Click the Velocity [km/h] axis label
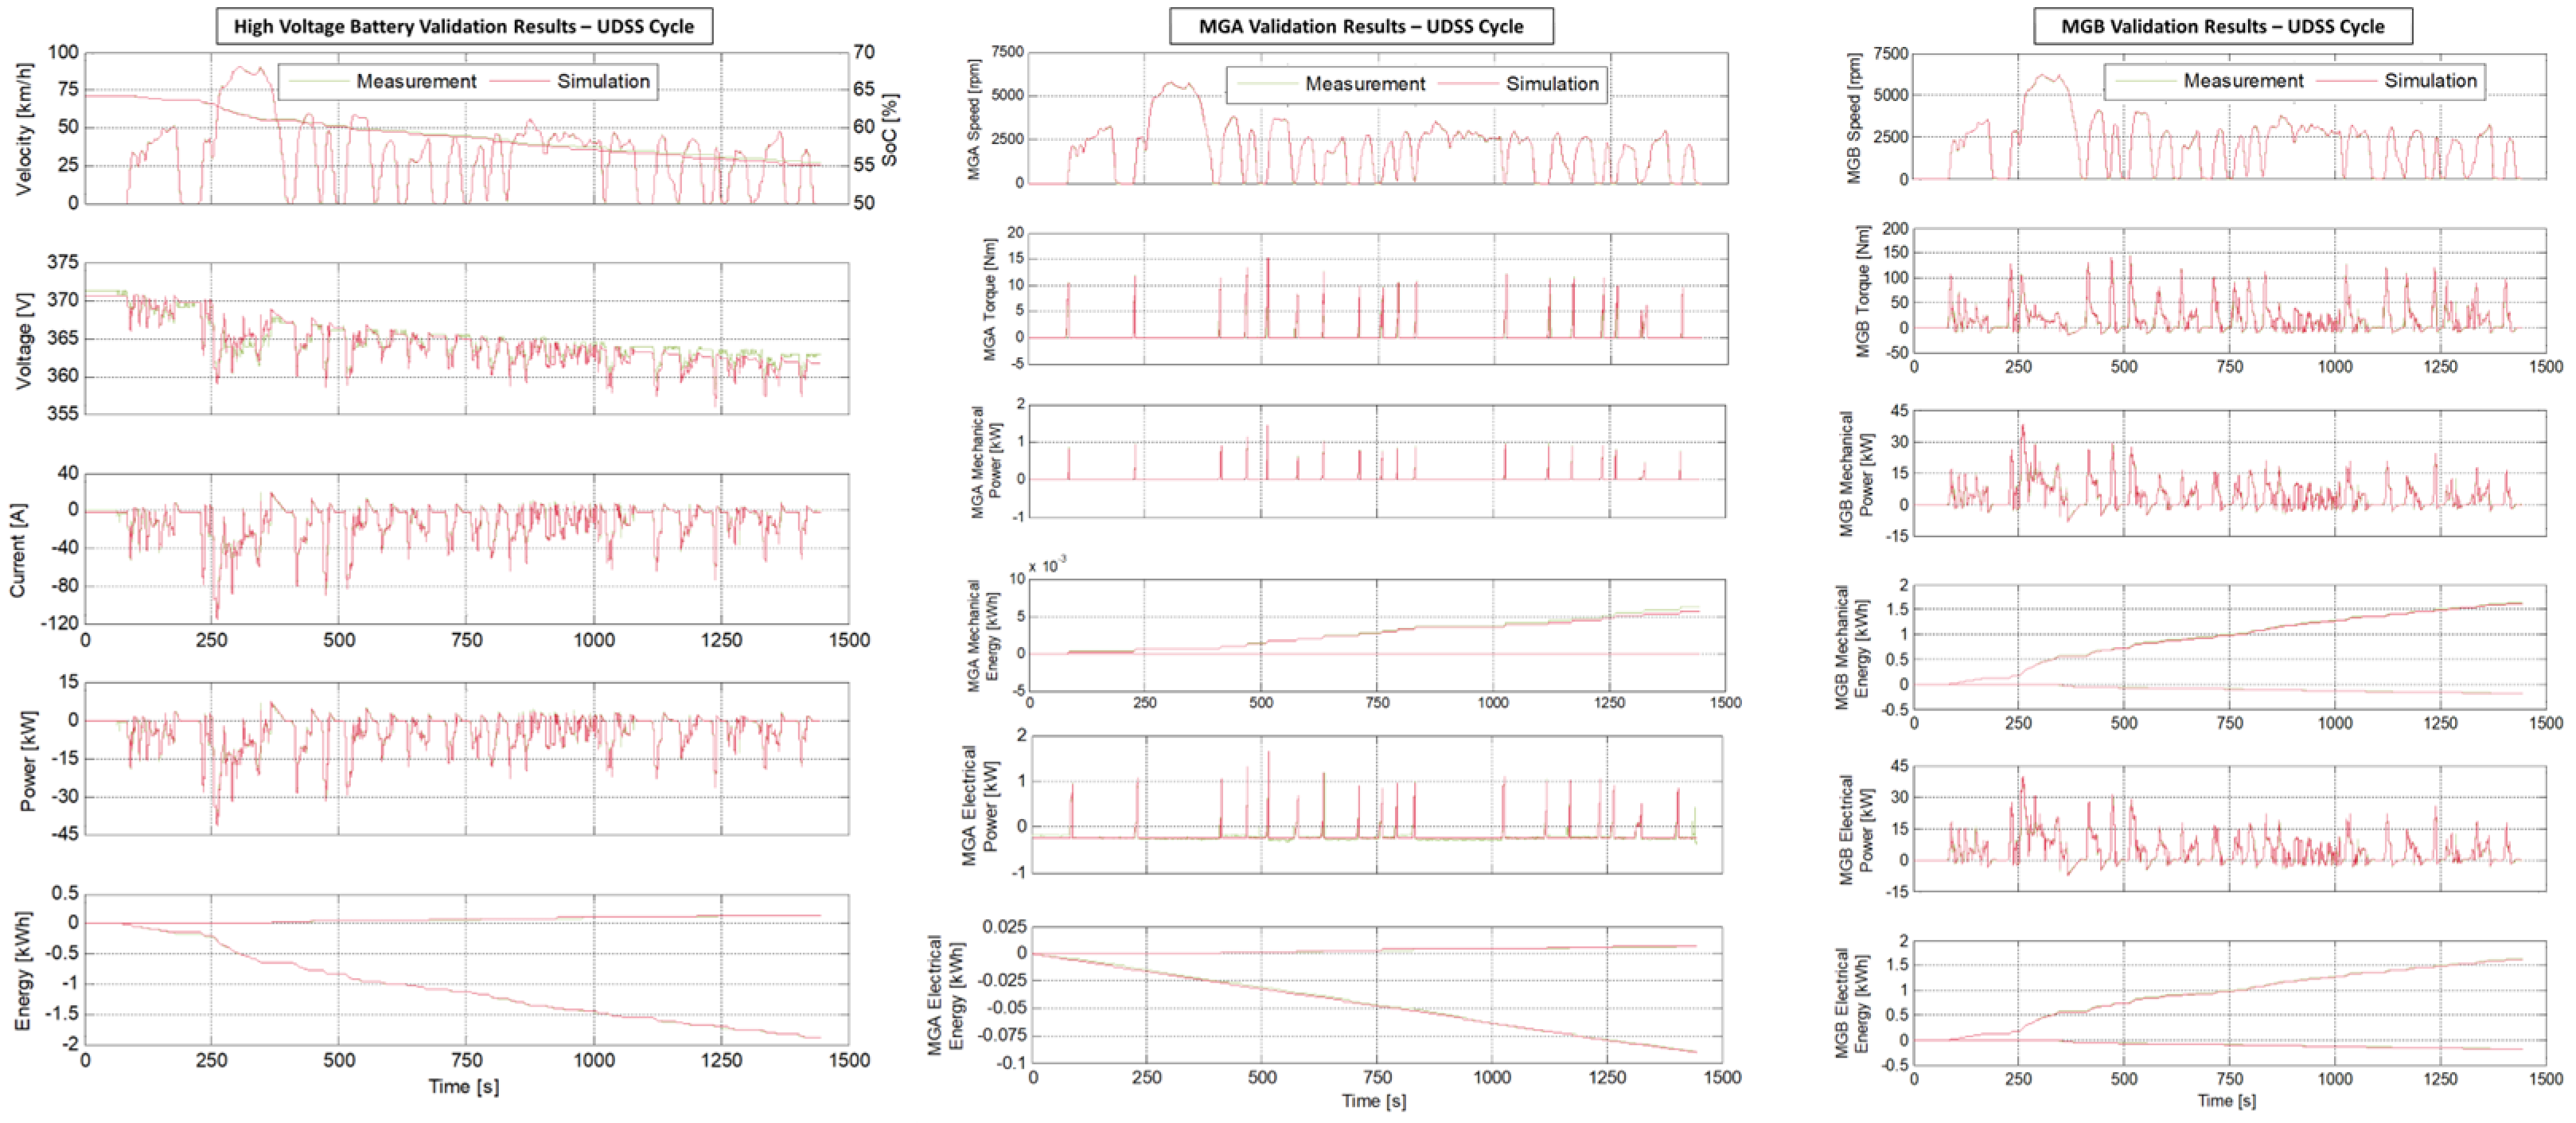Viewport: 2576px width, 1123px height. click(25, 128)
